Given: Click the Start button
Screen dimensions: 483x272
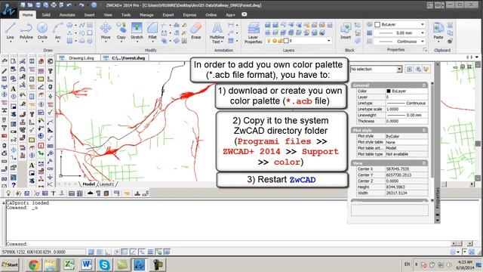Looking at the screenshot, I should (x=10, y=264).
